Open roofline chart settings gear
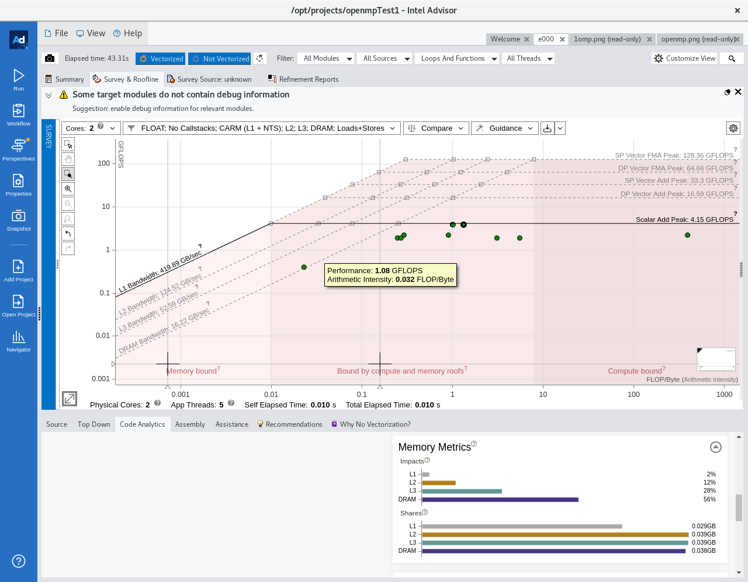 pyautogui.click(x=733, y=128)
